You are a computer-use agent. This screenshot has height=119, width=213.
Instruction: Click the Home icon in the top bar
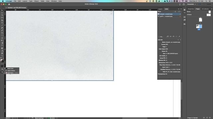pos(9,4)
